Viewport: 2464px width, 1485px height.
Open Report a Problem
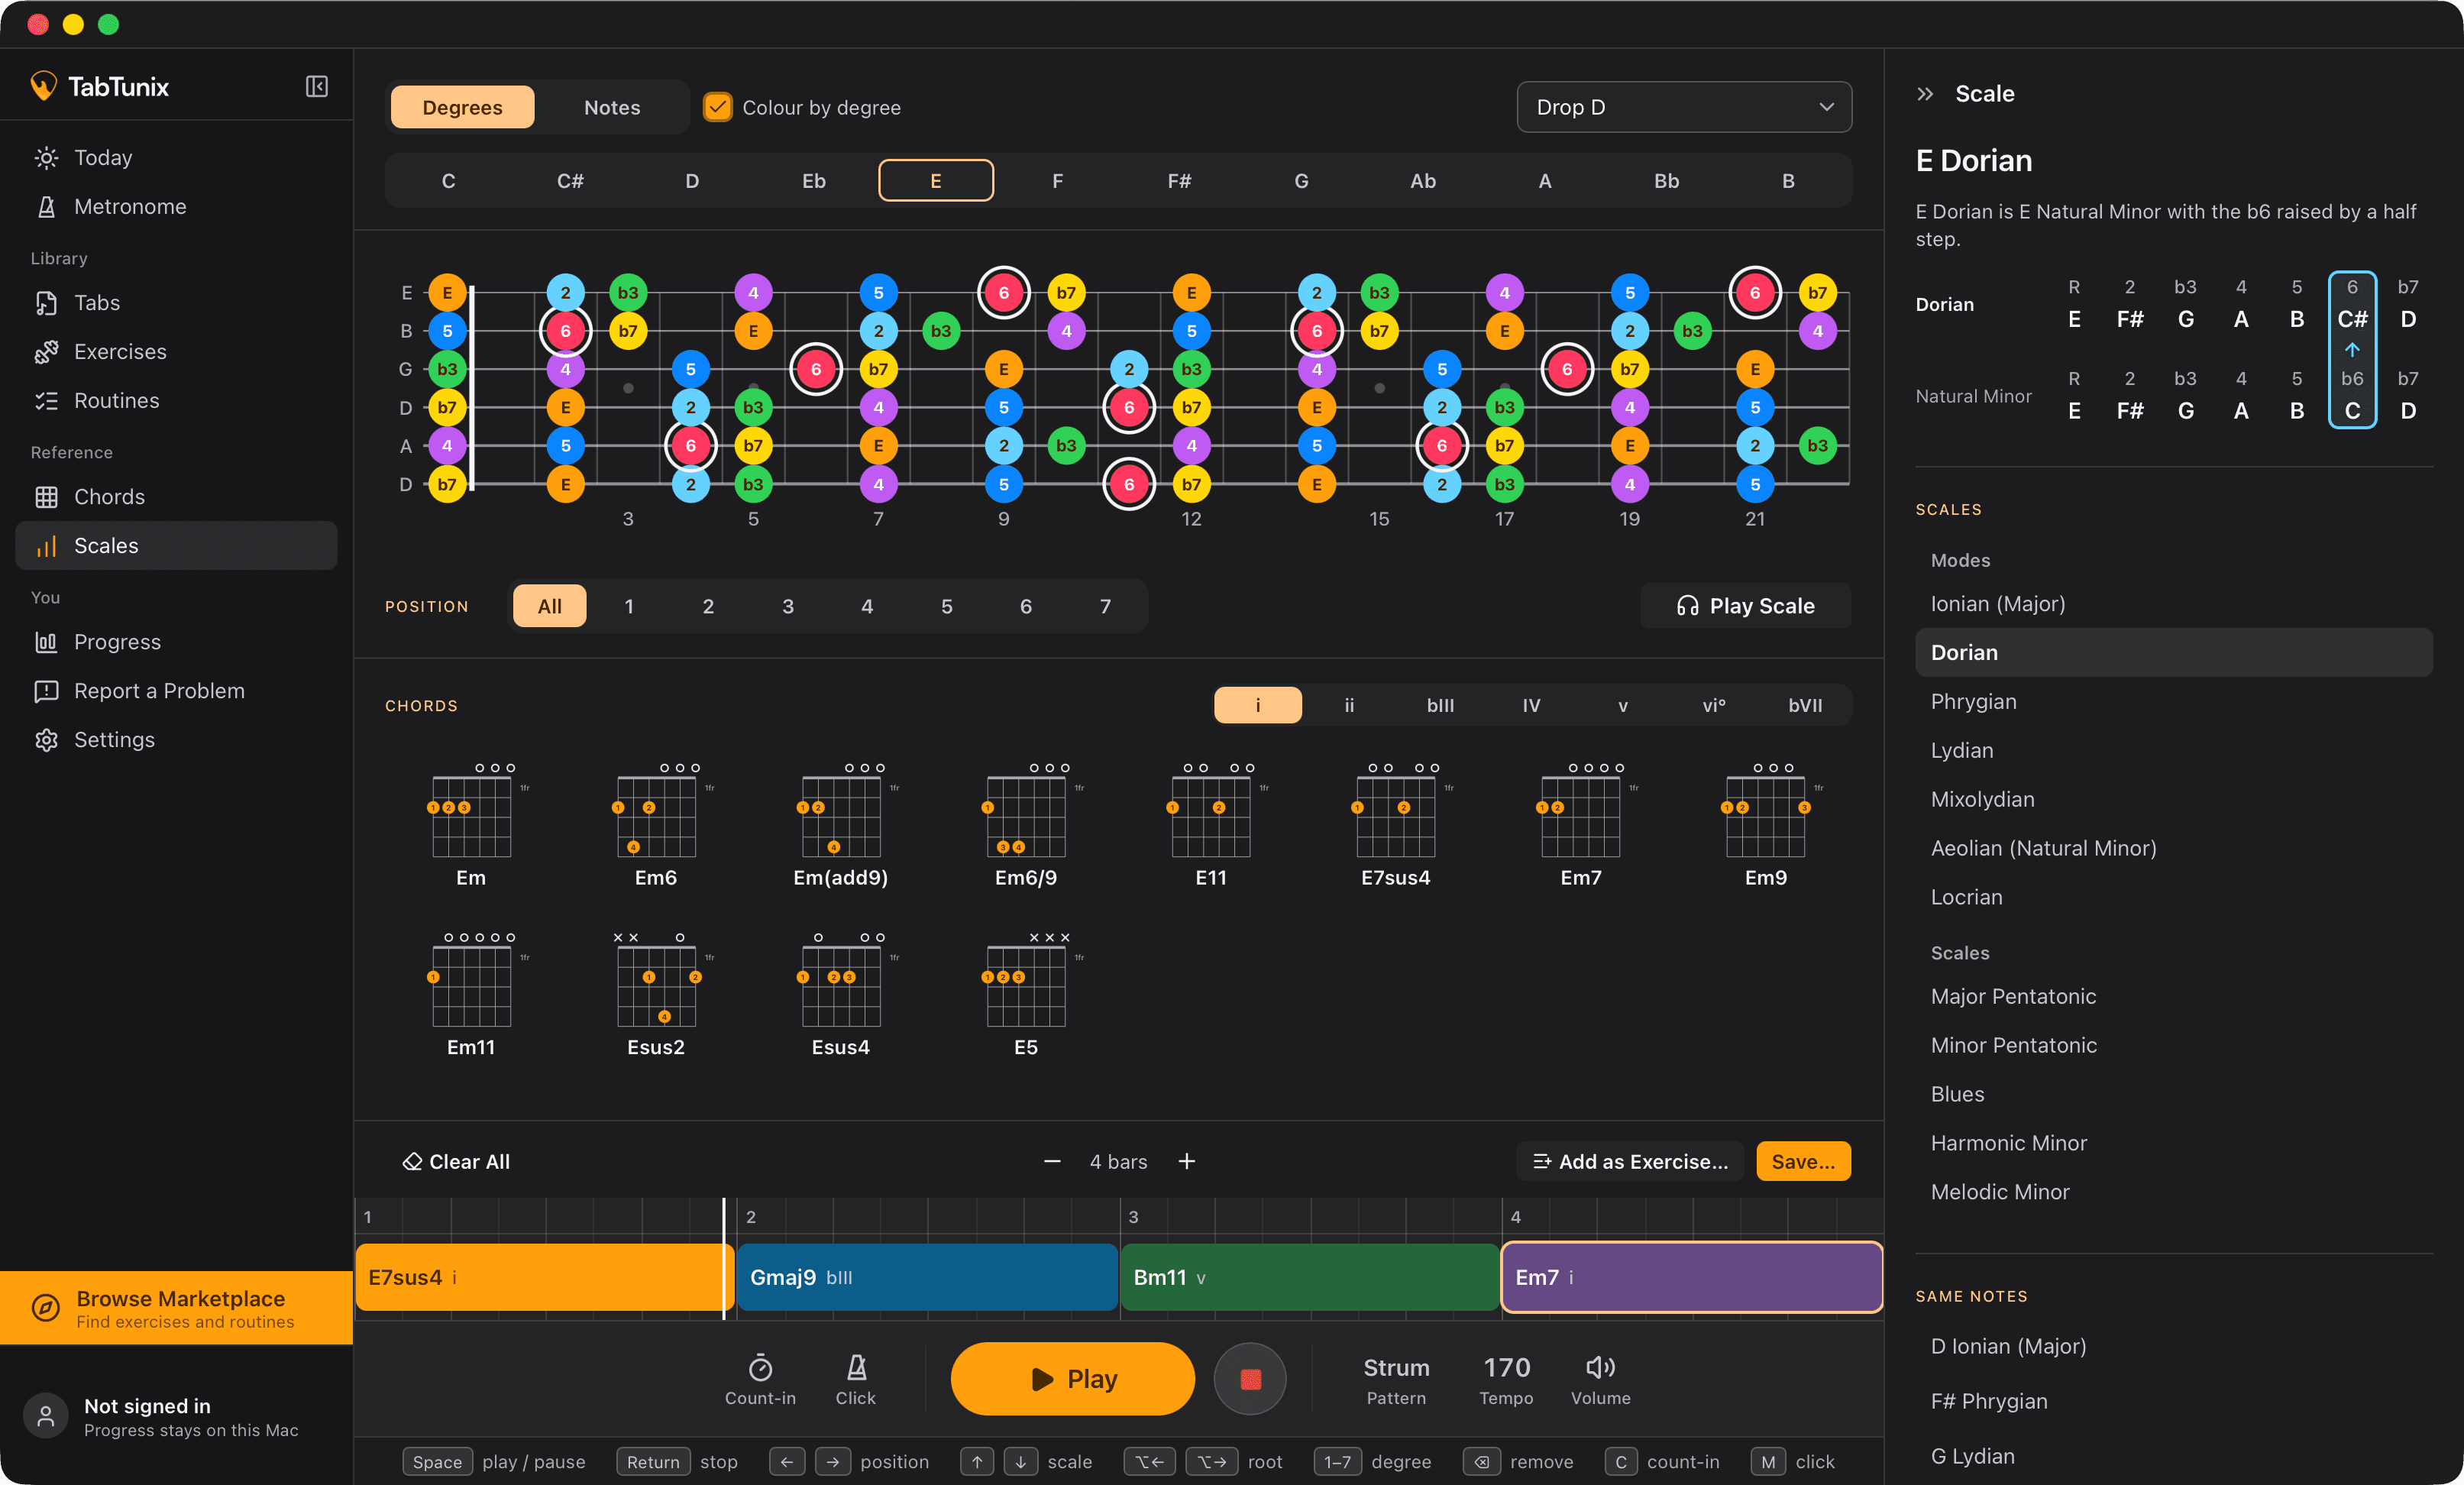pyautogui.click(x=176, y=690)
